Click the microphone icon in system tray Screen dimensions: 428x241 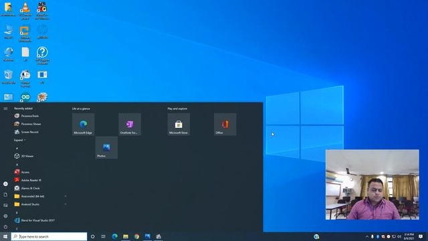pos(372,236)
